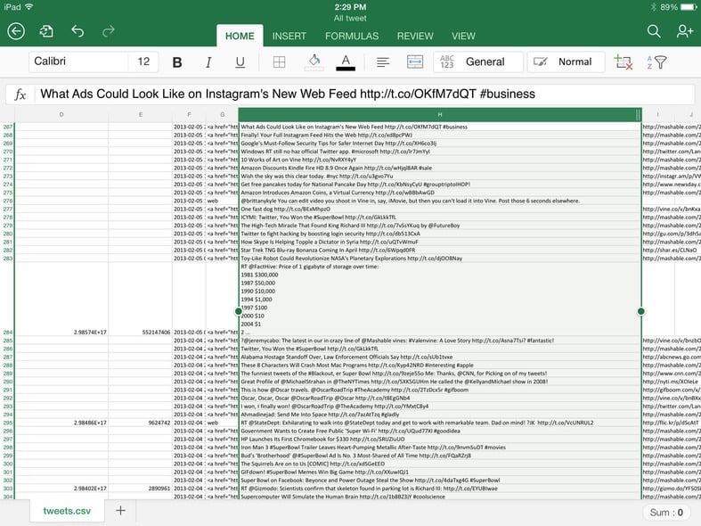701x526 pixels.
Task: Tap the left selection handle of column H
Action: coord(239,311)
